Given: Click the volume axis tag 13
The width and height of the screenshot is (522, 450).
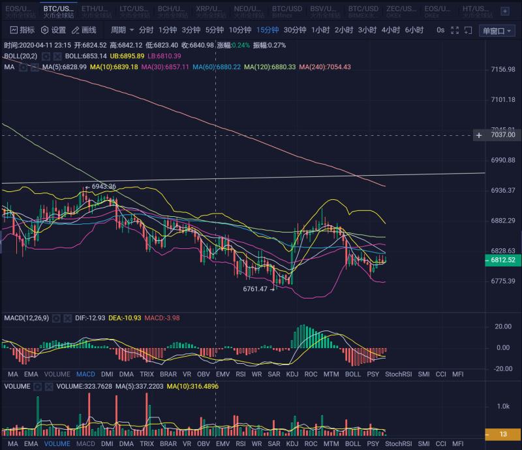Looking at the screenshot, I should click(x=503, y=434).
